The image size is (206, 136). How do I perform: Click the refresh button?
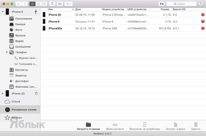52,4
